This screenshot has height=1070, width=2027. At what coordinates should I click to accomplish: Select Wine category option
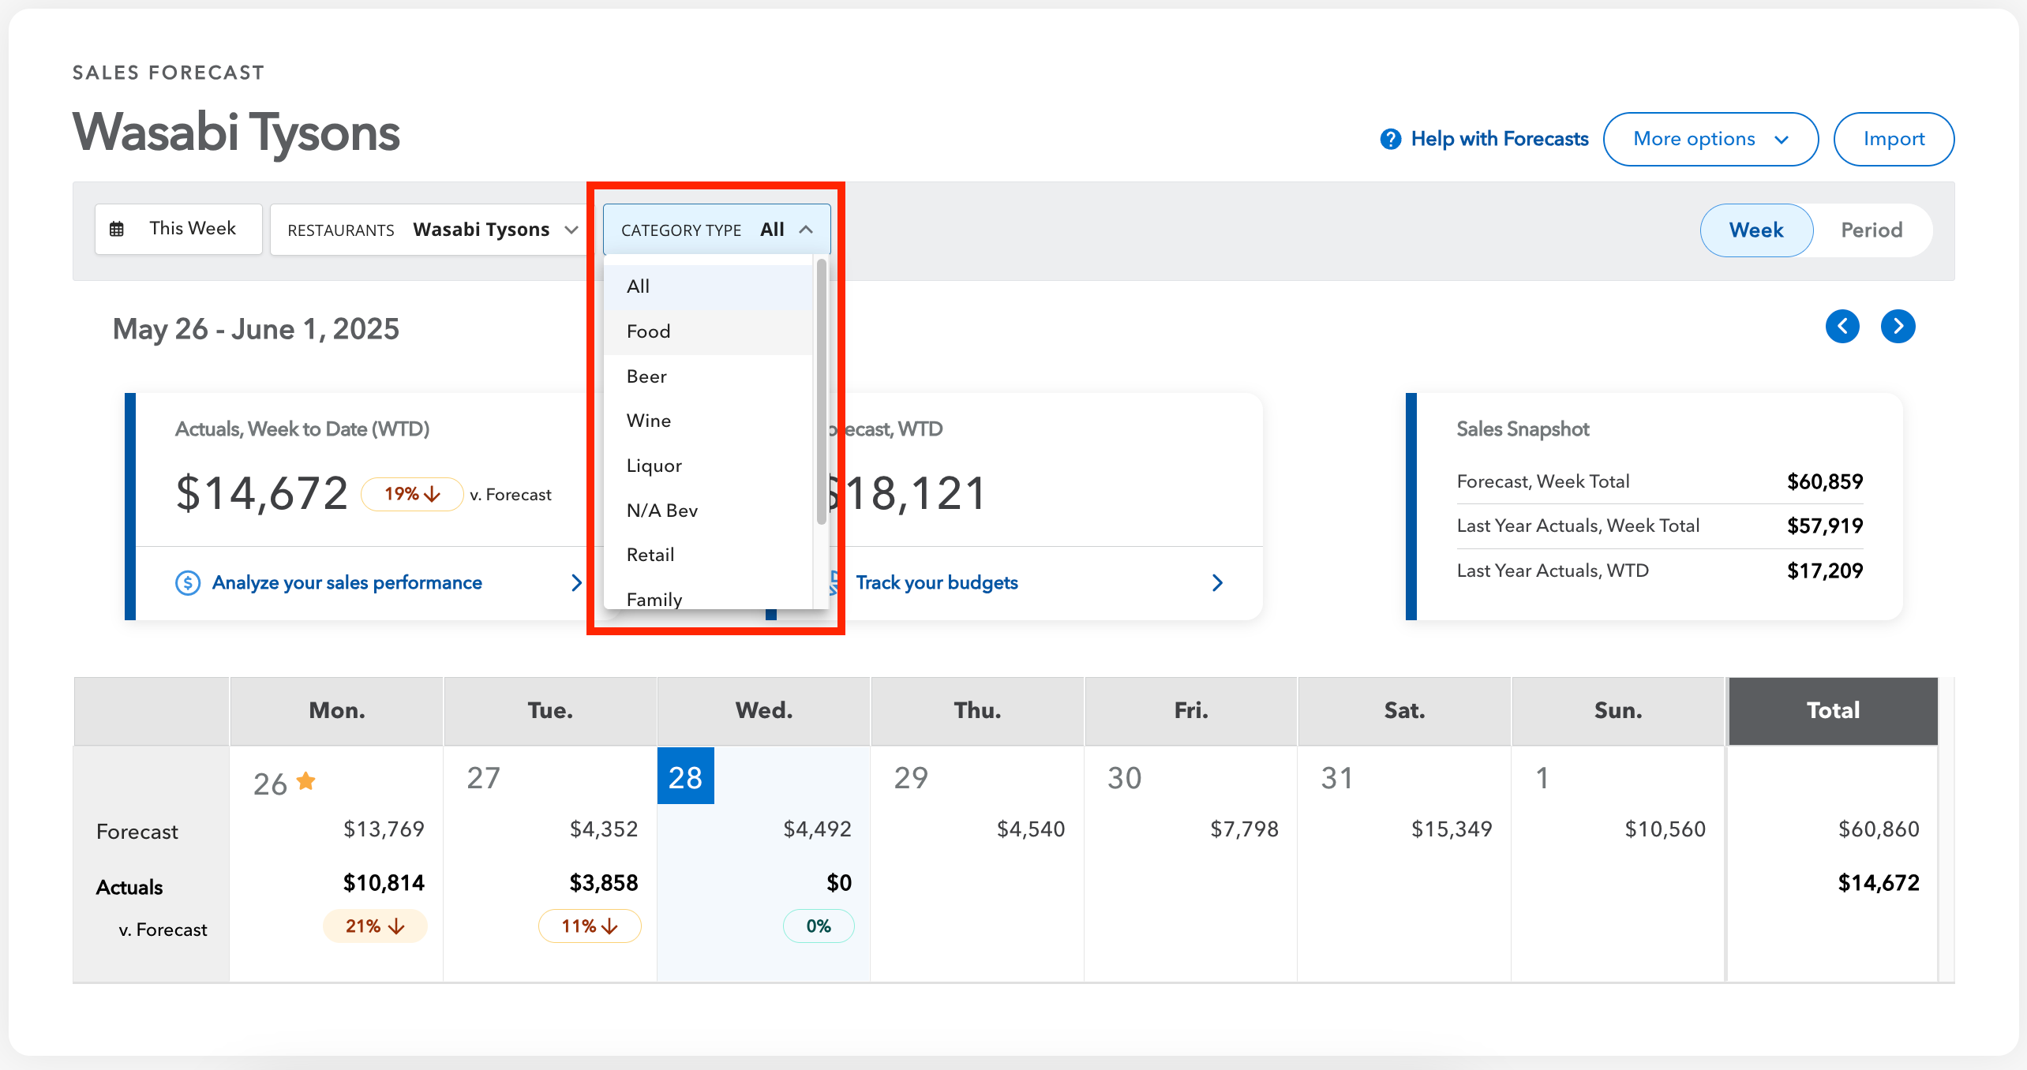pyautogui.click(x=708, y=421)
